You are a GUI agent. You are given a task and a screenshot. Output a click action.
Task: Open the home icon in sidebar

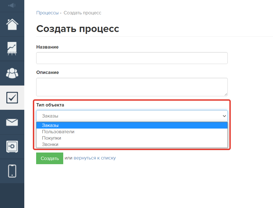click(12, 24)
